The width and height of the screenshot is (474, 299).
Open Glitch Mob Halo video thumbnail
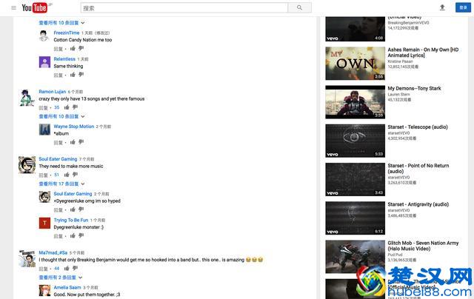[355, 257]
